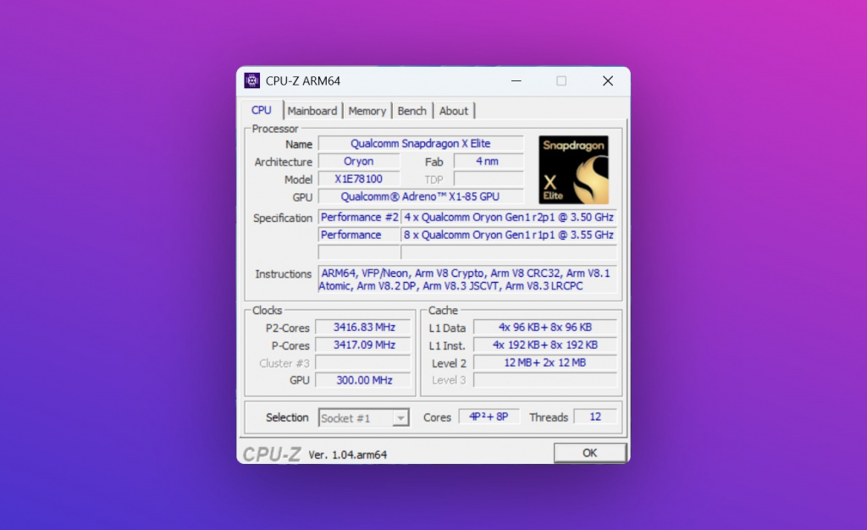Click the CPU-Z logo at bottom left
The image size is (867, 530).
point(271,454)
